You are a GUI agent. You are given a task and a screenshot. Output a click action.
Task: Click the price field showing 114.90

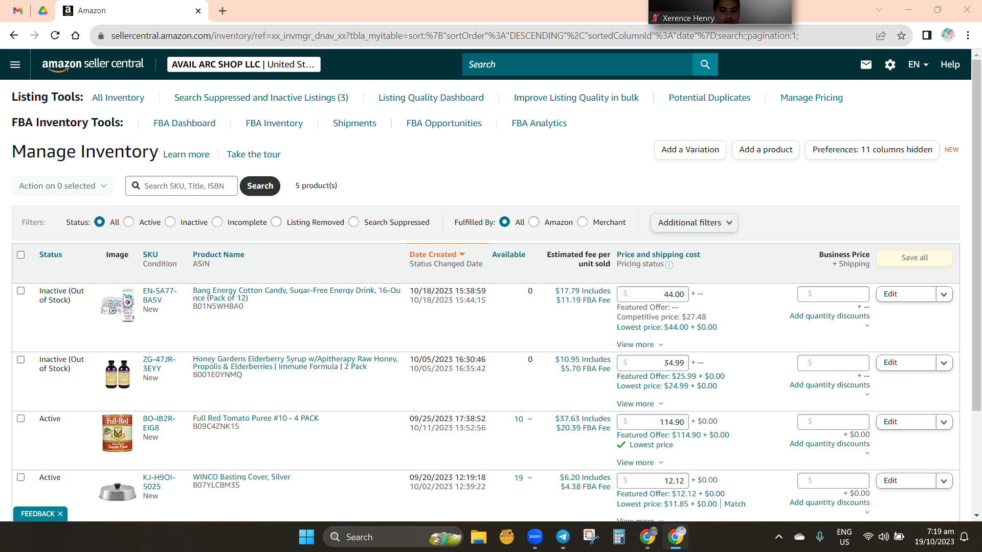pos(653,422)
